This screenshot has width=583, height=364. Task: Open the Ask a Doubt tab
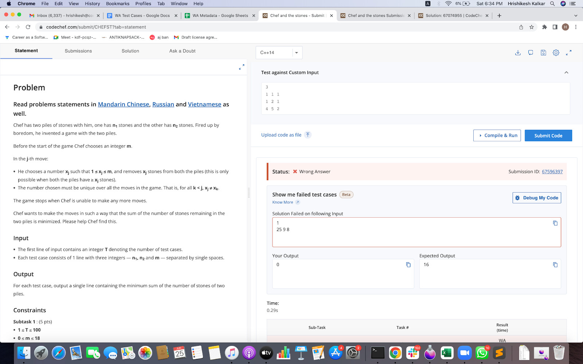(x=183, y=51)
